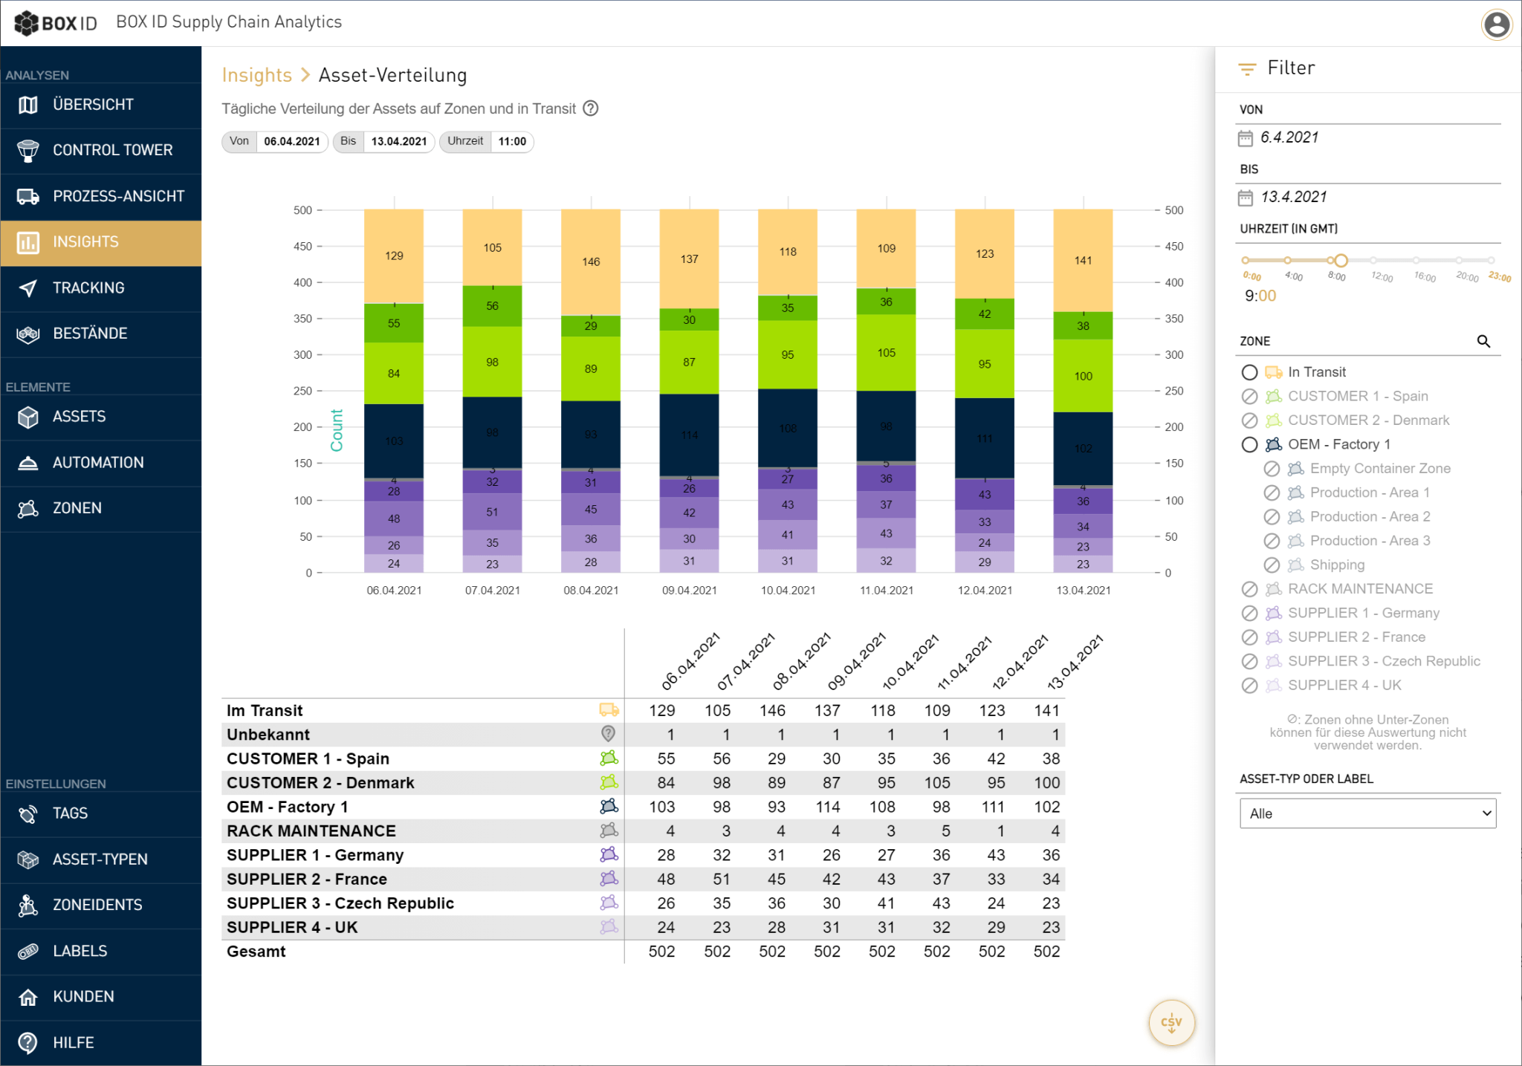Select the In Transit zone radio button
Viewport: 1522px width, 1066px height.
[1250, 372]
